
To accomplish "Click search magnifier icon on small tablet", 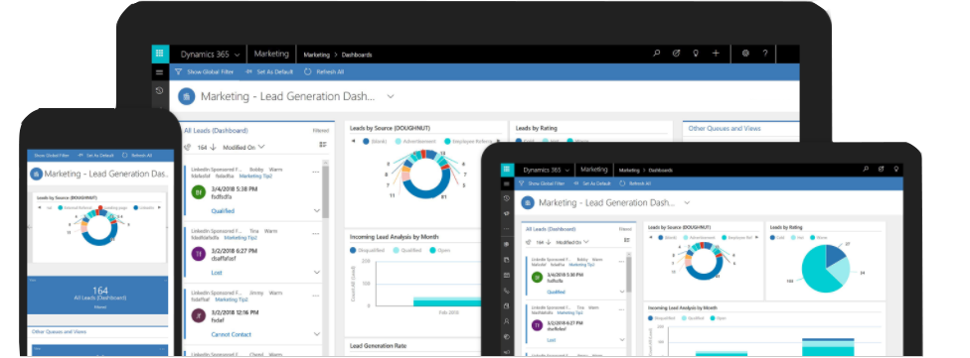I will (866, 170).
